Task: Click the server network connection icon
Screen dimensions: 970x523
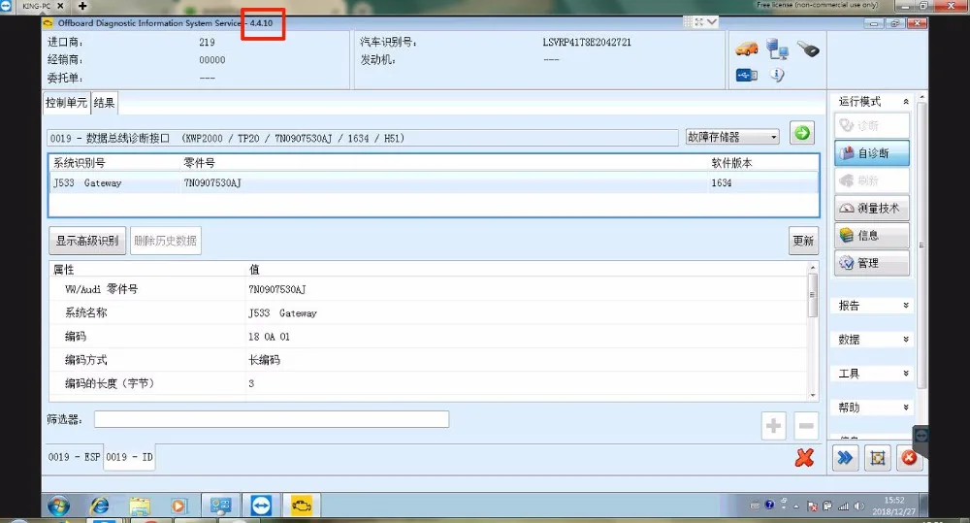Action: (777, 49)
